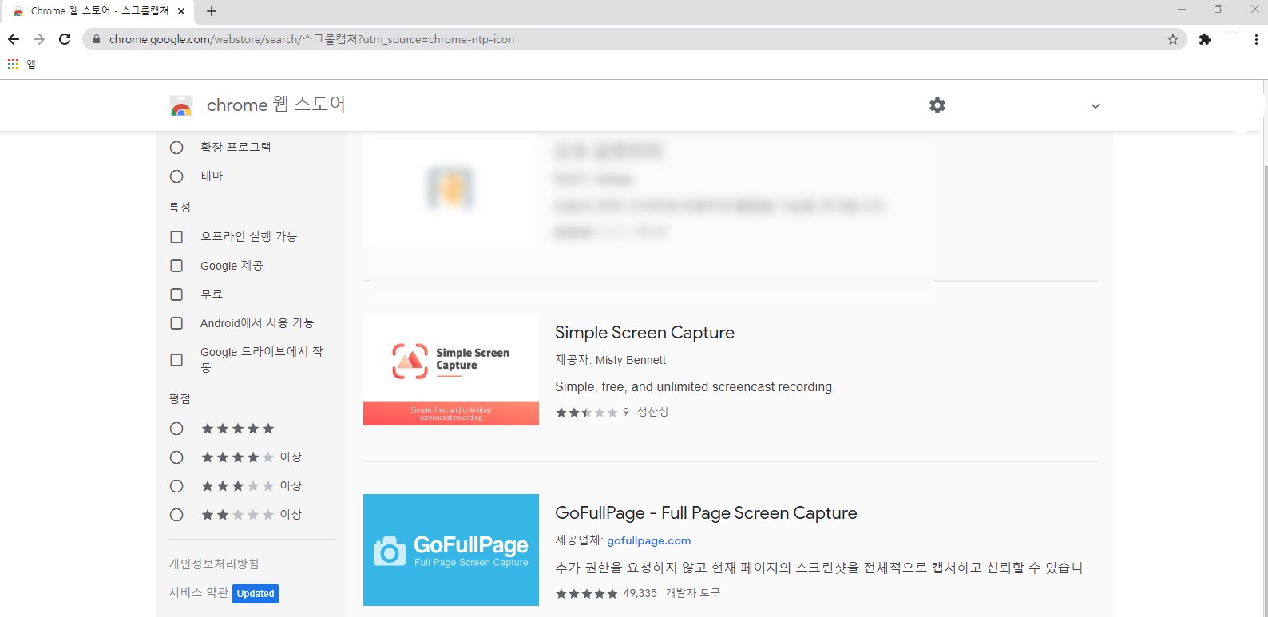Select four stars 이상 rating filter

(x=176, y=457)
